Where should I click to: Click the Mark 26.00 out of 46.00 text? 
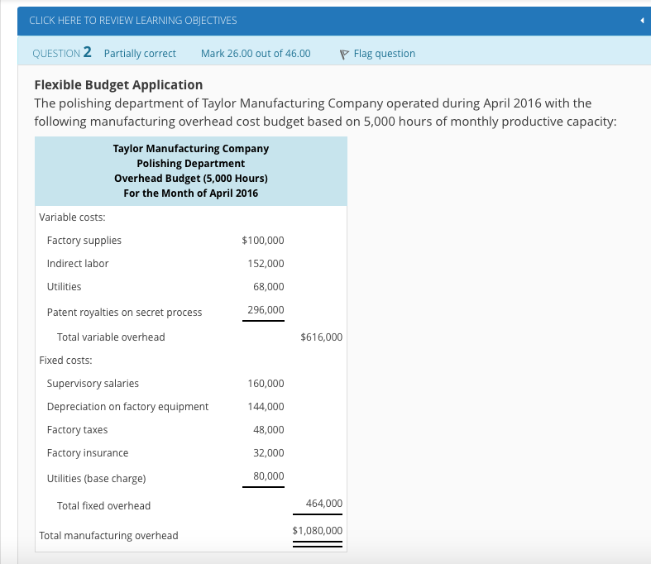tap(256, 54)
